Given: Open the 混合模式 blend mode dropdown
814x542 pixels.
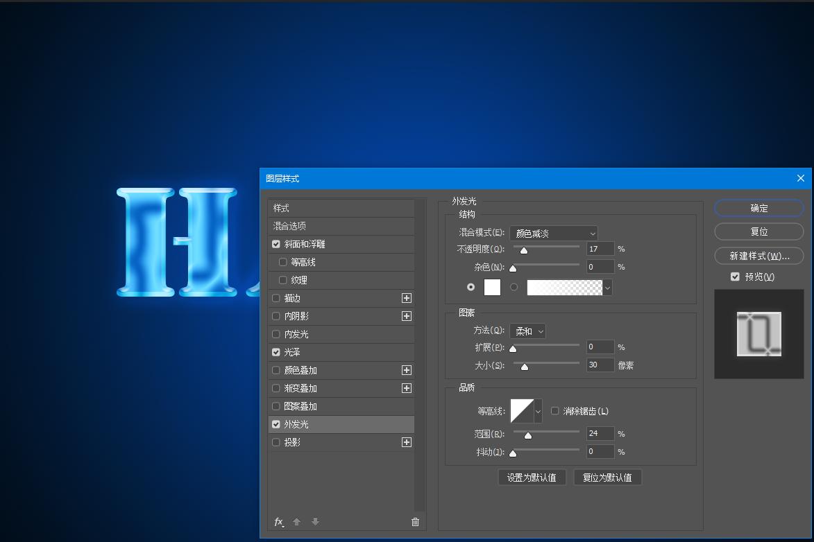Looking at the screenshot, I should [553, 233].
